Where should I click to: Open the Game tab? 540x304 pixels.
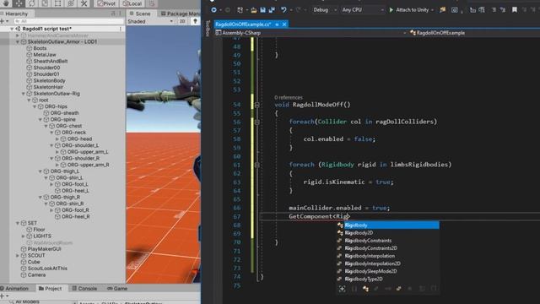(x=117, y=289)
